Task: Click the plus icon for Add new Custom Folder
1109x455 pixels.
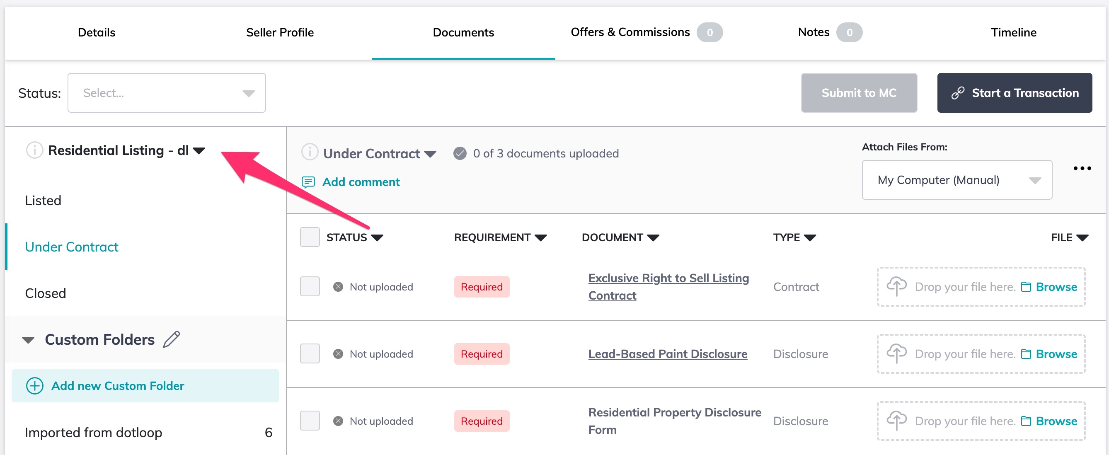Action: pos(35,386)
